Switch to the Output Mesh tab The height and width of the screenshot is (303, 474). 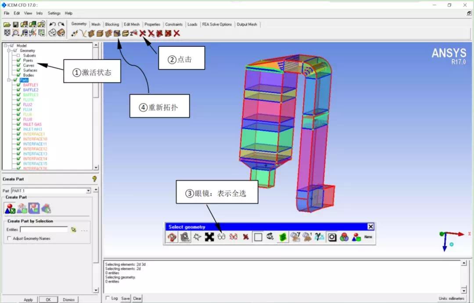247,25
